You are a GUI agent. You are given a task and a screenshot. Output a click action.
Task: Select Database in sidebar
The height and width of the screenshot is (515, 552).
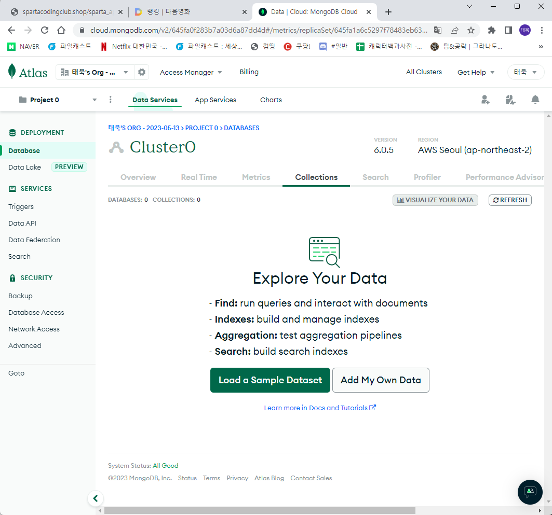[48, 150]
